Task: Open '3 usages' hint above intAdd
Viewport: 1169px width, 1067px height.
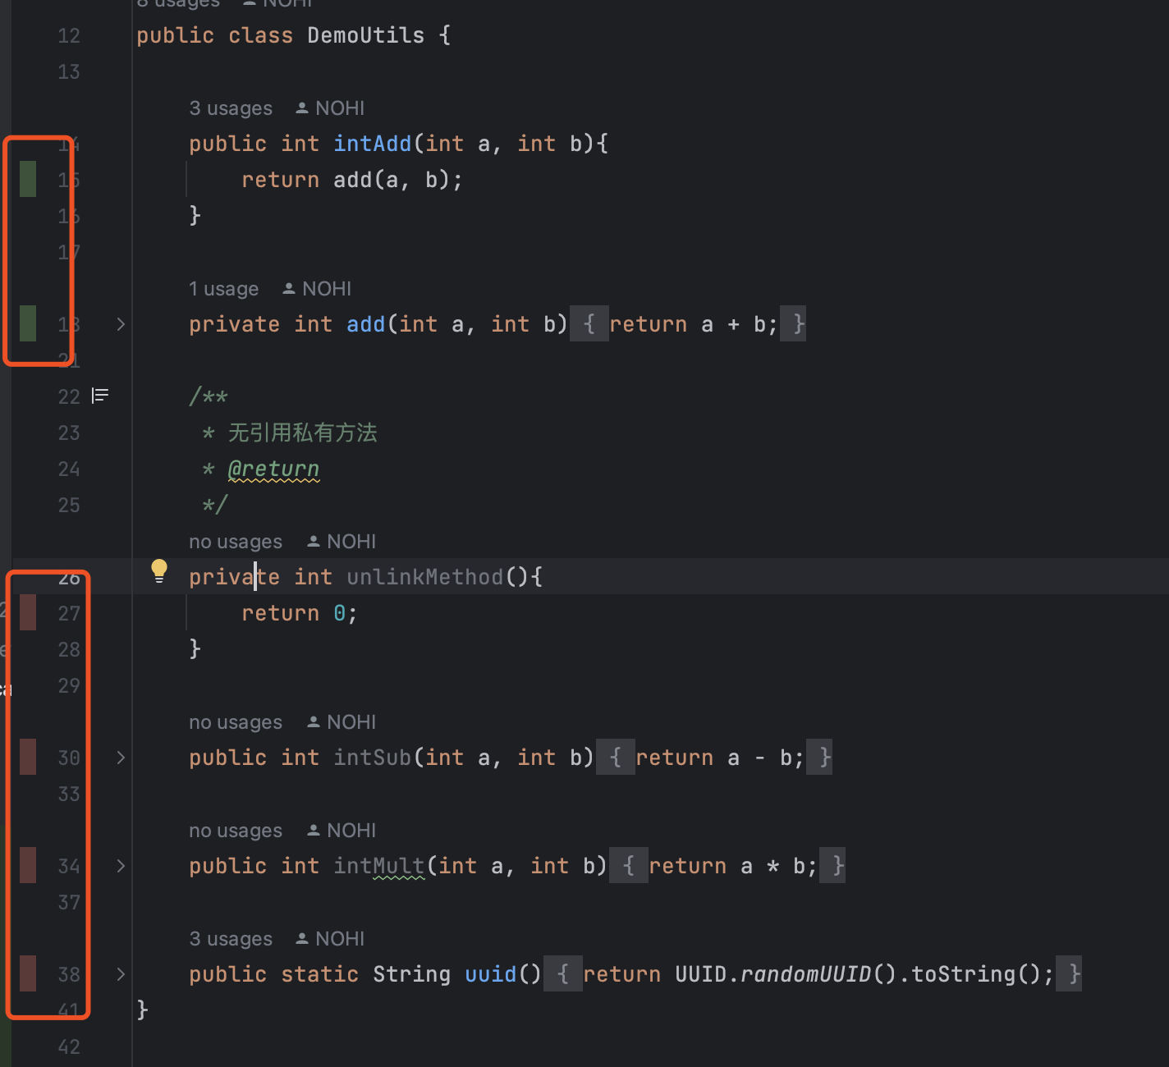Action: (231, 108)
